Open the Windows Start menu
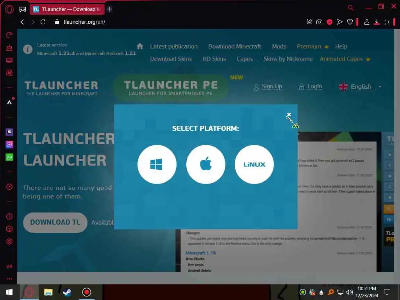Viewport: 400px width, 300px height. [9, 292]
